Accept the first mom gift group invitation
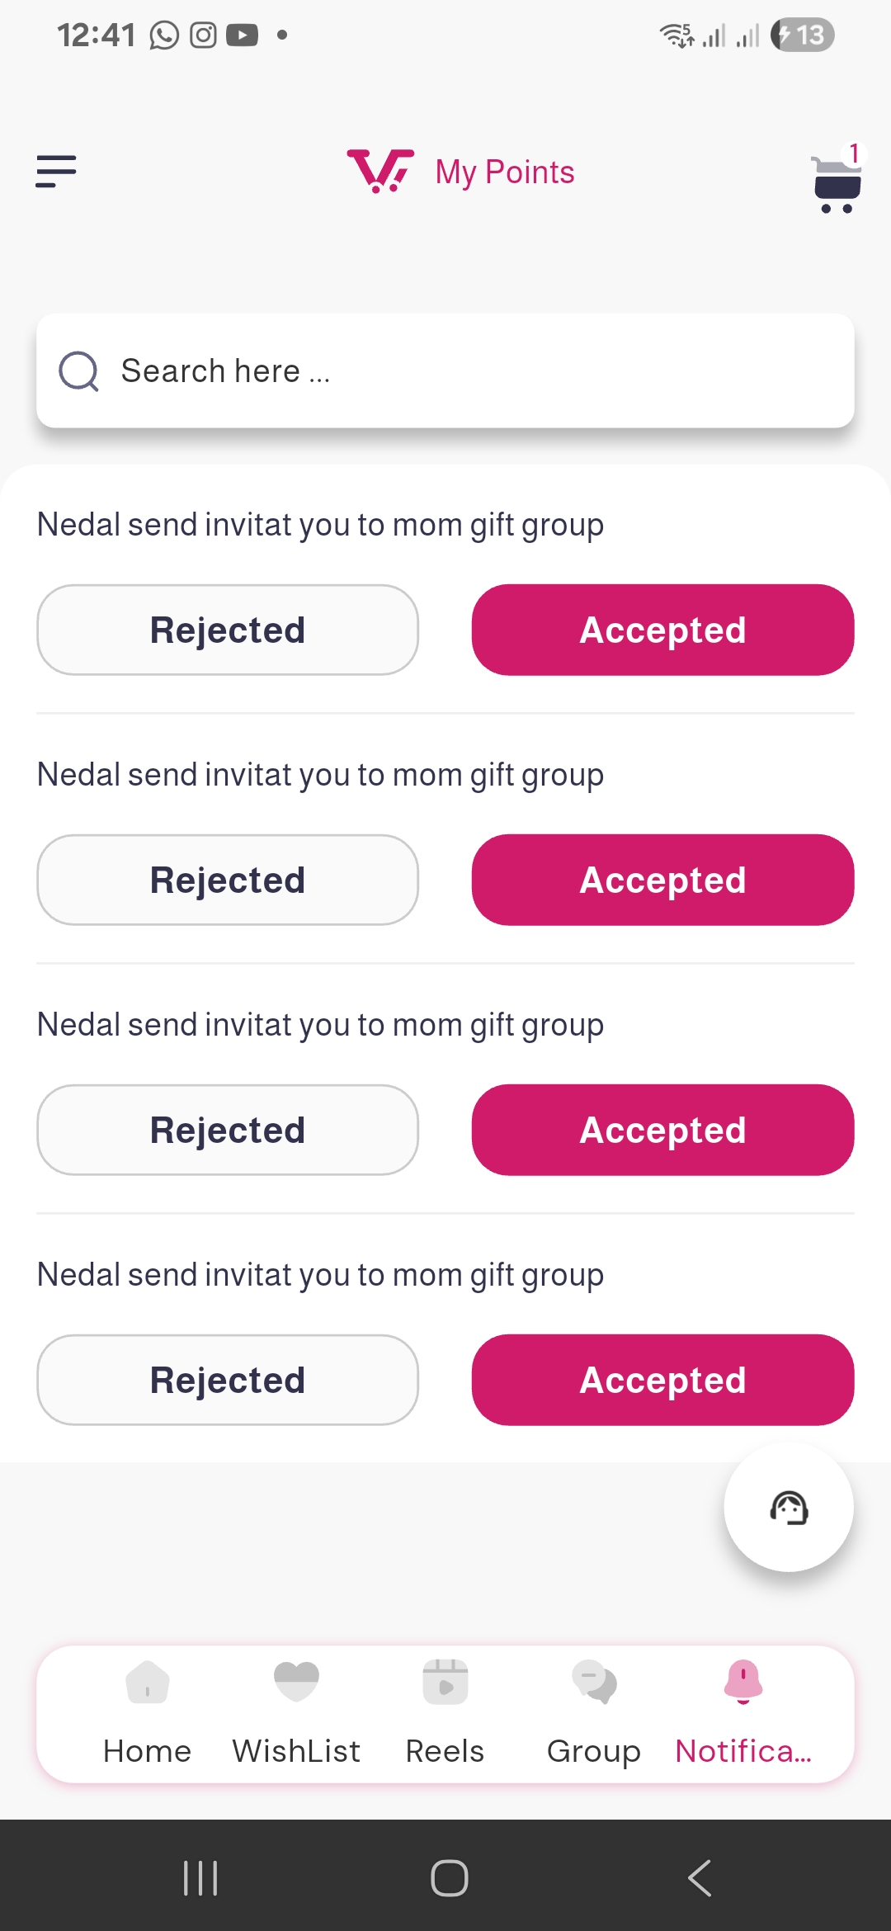Screen dimensions: 891x1931 click(x=663, y=630)
